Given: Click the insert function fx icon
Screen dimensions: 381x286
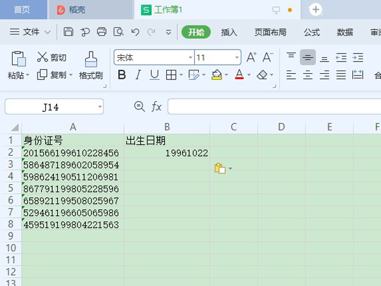Looking at the screenshot, I should pyautogui.click(x=156, y=107).
